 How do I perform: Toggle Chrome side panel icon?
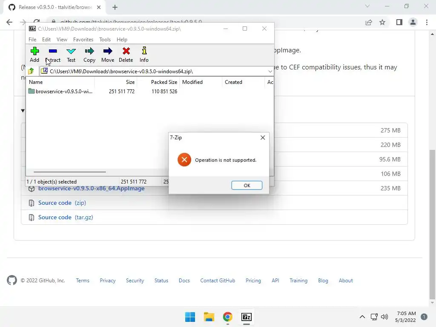(x=399, y=22)
